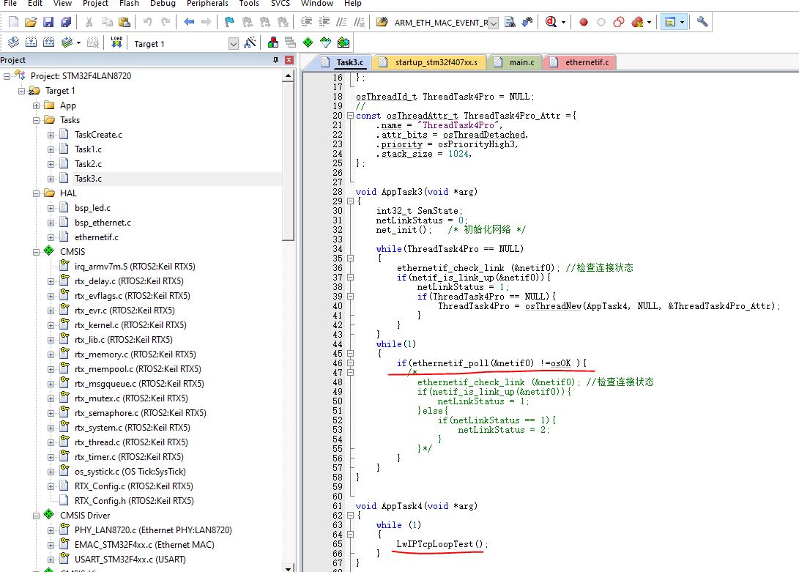
Task: Open the SVCS menu
Action: coord(280,4)
